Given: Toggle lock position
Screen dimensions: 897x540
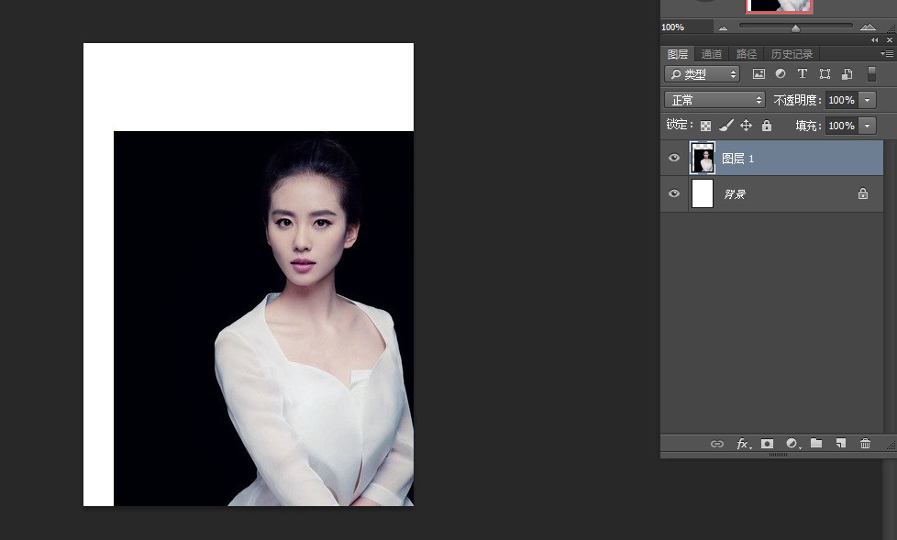Looking at the screenshot, I should click(746, 126).
